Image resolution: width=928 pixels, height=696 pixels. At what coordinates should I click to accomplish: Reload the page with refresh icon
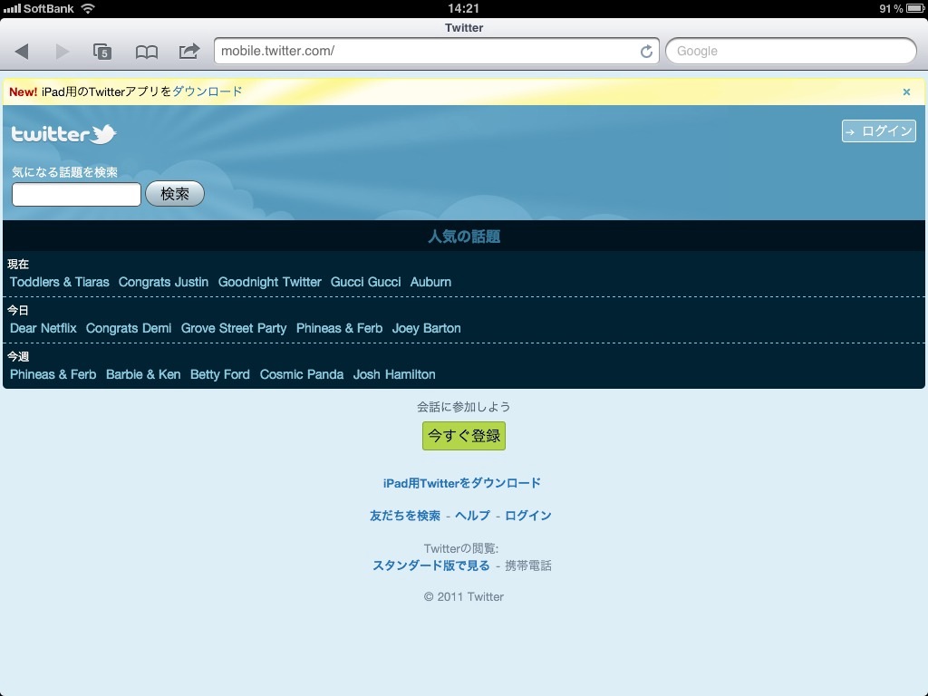point(646,52)
